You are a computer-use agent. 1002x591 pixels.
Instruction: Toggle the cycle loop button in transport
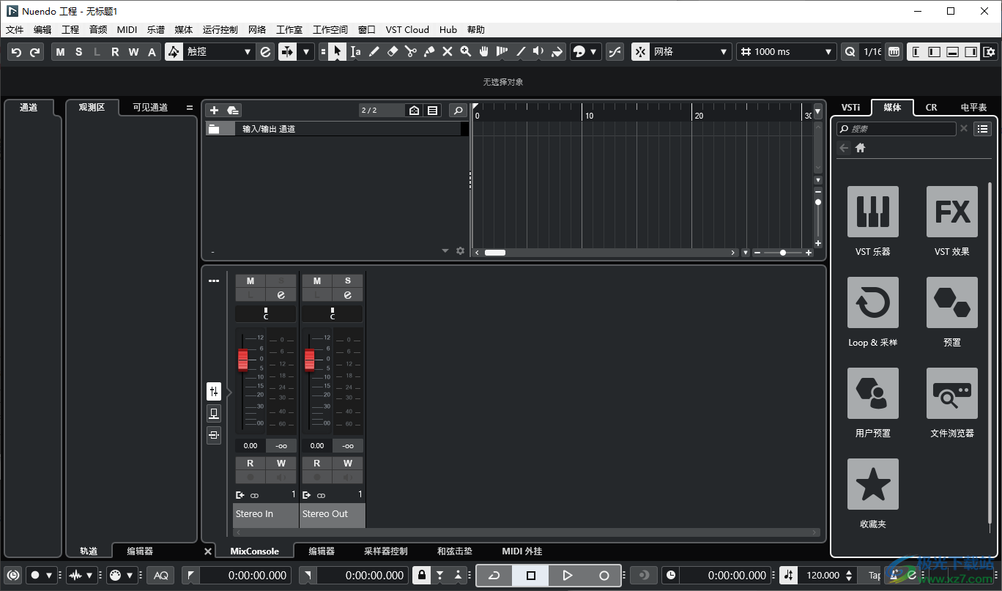[494, 576]
